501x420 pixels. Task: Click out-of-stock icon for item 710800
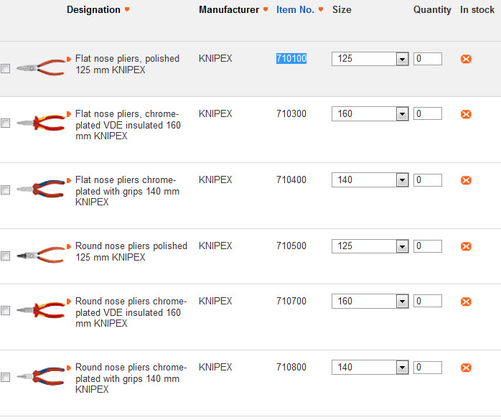pos(466,368)
